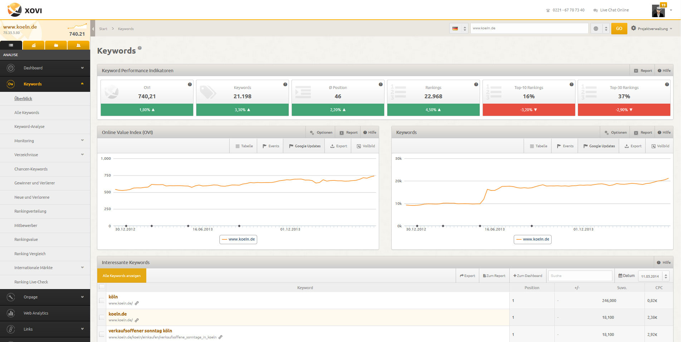Toggle the www.koeln.de legend in OVI chart
Image resolution: width=681 pixels, height=342 pixels.
coord(238,239)
